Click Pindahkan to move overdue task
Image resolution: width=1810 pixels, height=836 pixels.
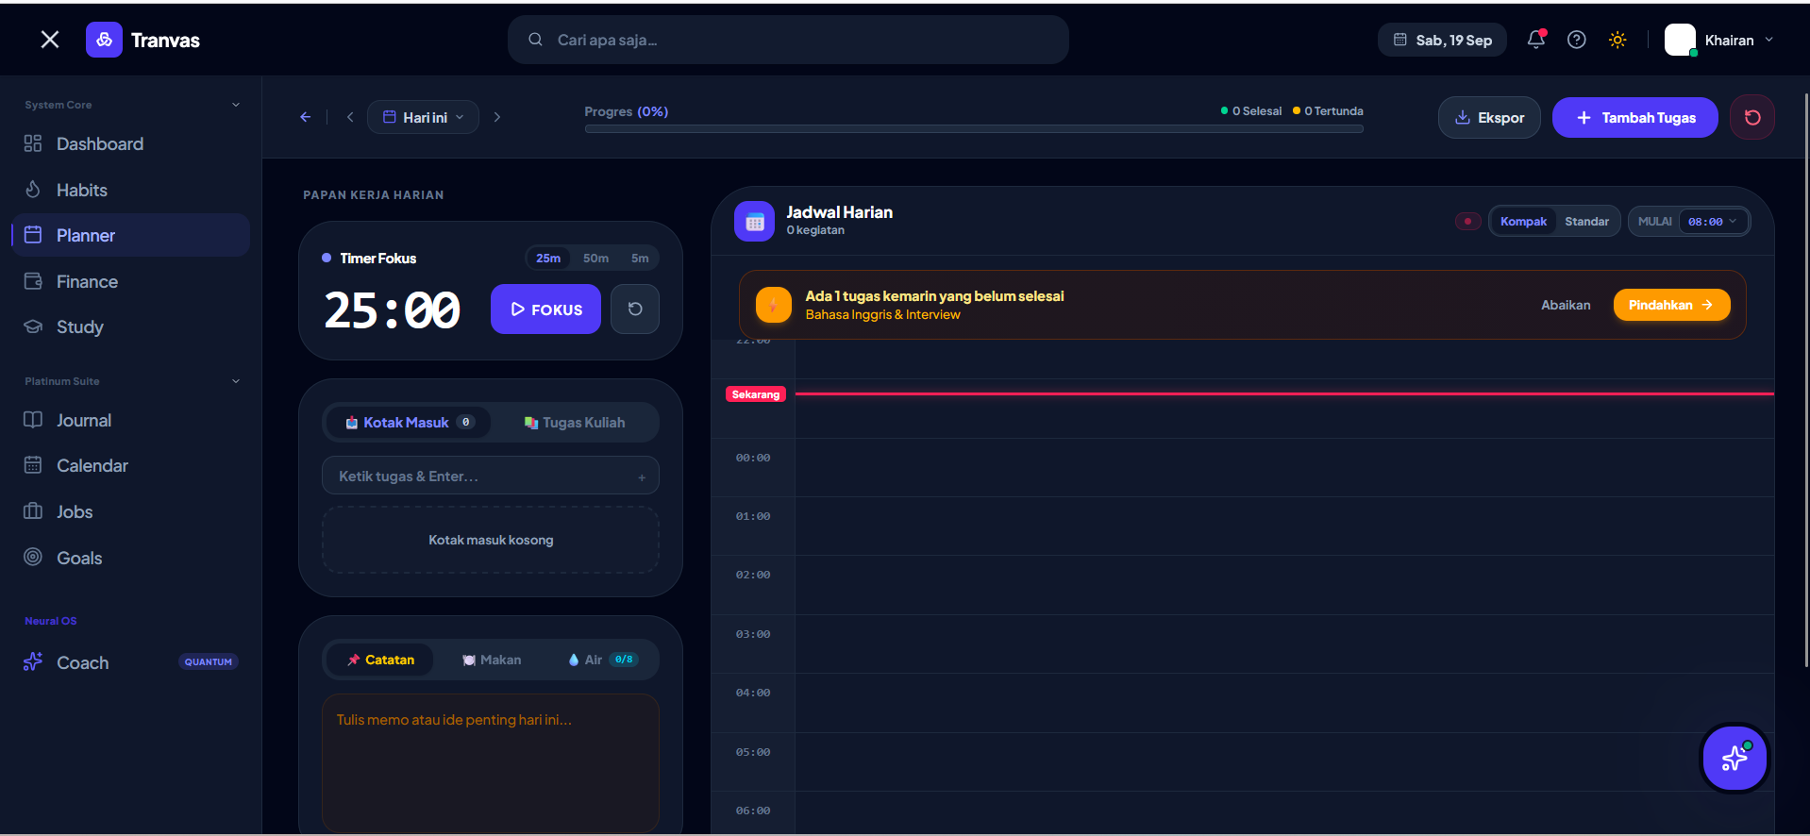coord(1671,305)
